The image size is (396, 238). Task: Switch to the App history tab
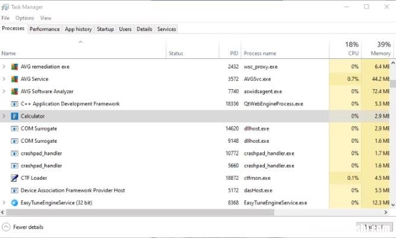click(78, 29)
